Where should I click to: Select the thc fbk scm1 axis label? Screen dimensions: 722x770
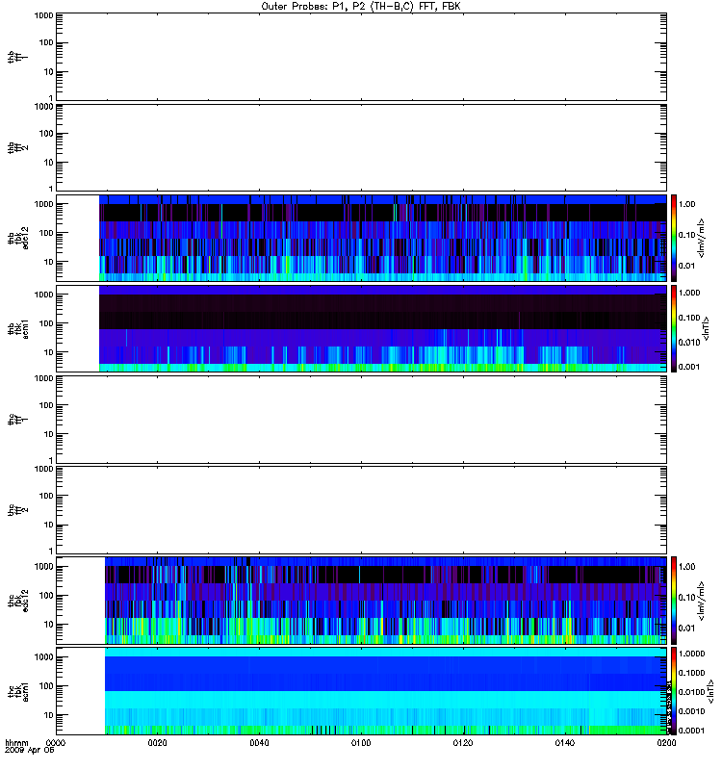pos(17,691)
